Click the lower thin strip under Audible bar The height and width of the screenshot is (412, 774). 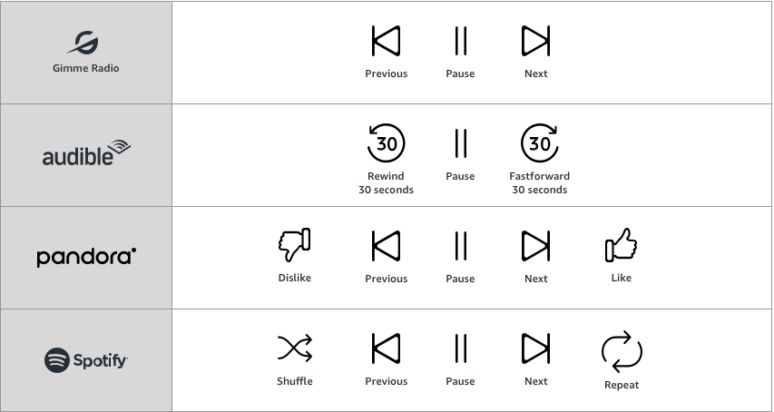click(564, 190)
